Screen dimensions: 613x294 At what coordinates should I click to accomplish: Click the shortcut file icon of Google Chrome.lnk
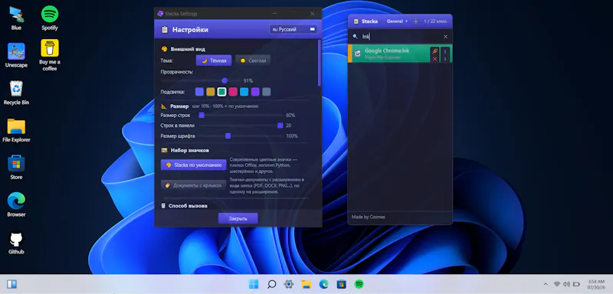[357, 54]
